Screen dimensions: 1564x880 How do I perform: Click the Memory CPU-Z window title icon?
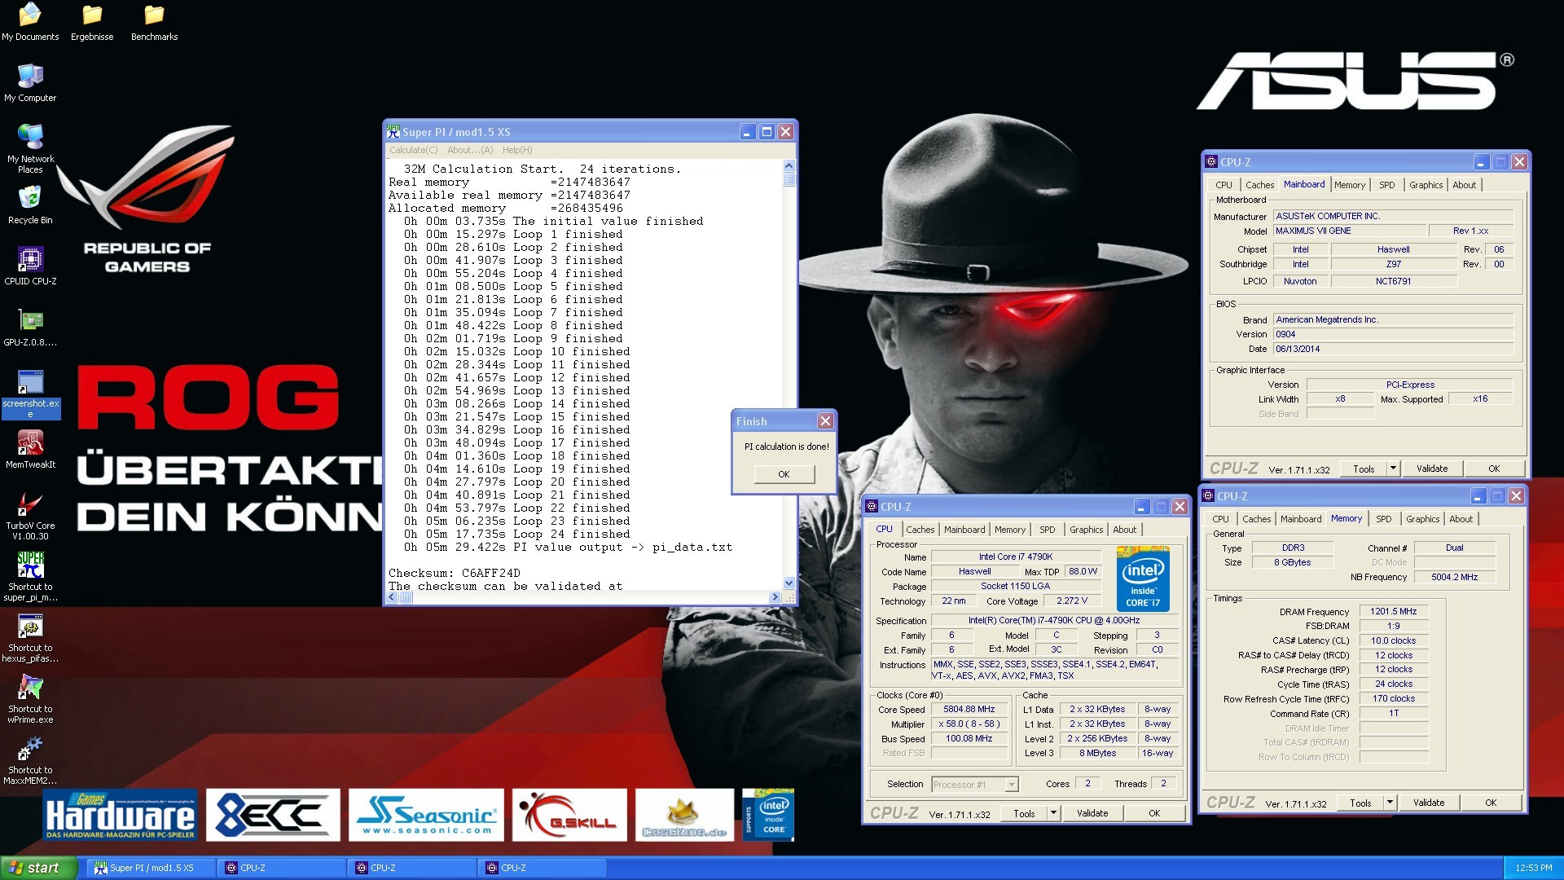[x=1208, y=496]
